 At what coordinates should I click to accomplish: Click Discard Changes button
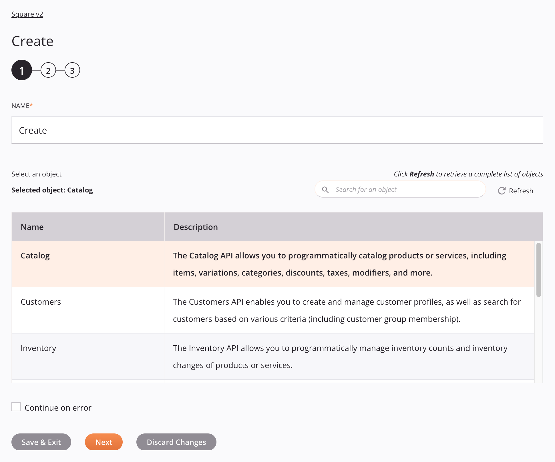click(x=176, y=442)
